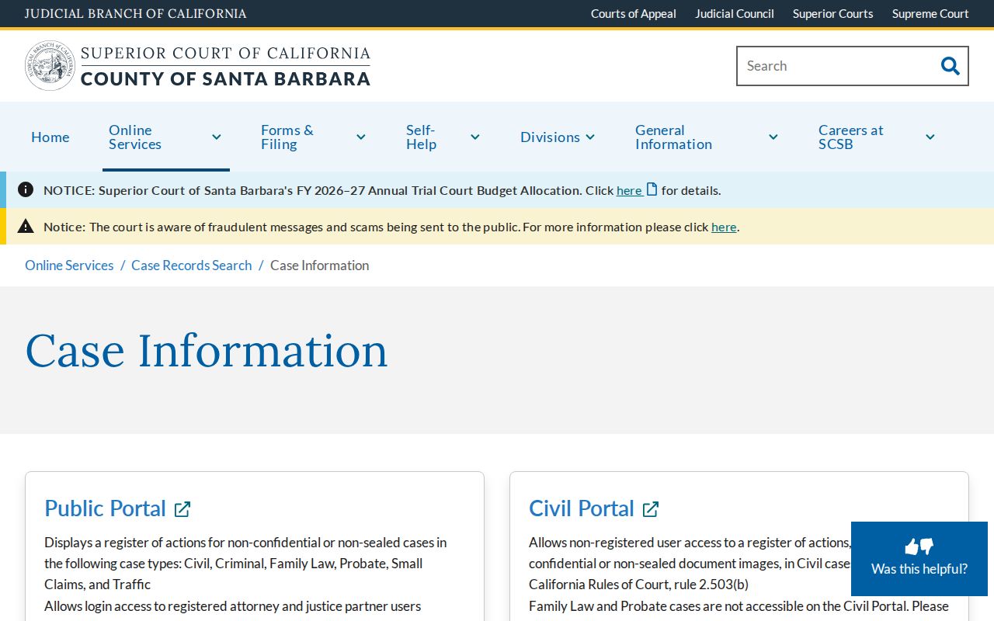Viewport: 994px width, 621px height.
Task: Expand the Self-Help dropdown chevron
Action: 475,137
